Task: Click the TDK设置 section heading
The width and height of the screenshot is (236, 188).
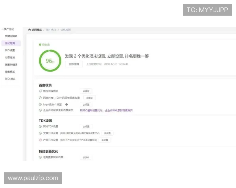Action: coord(46,121)
